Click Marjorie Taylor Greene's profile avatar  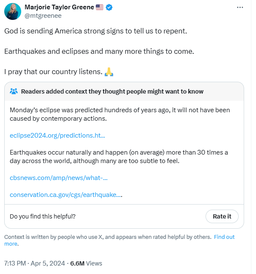(13, 11)
